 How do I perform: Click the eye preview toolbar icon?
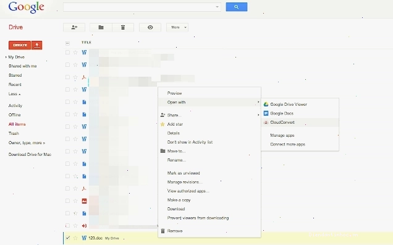coord(150,27)
